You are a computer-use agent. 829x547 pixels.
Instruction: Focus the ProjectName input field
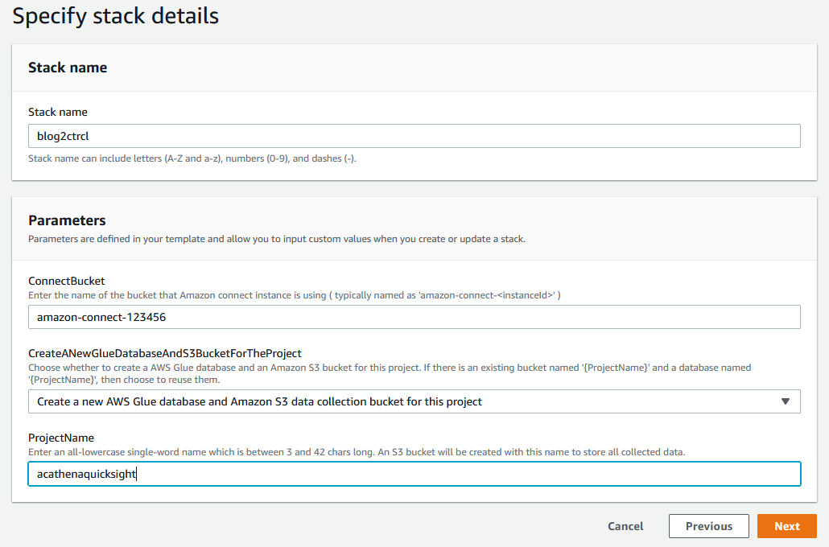click(x=414, y=474)
